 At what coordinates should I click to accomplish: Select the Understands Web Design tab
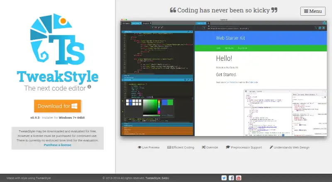289,147
